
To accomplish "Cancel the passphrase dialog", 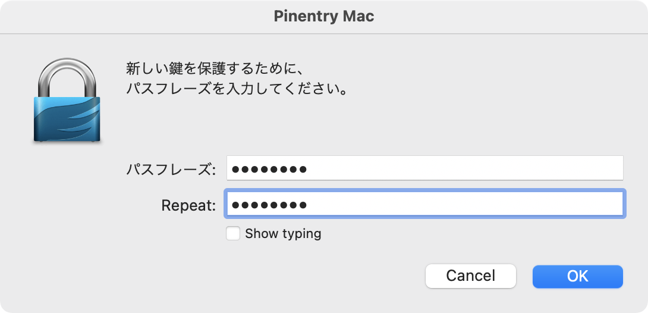I will pos(471,276).
